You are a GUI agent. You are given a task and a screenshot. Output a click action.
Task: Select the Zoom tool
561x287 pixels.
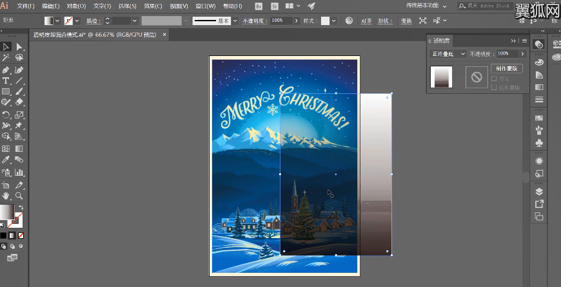pyautogui.click(x=19, y=196)
